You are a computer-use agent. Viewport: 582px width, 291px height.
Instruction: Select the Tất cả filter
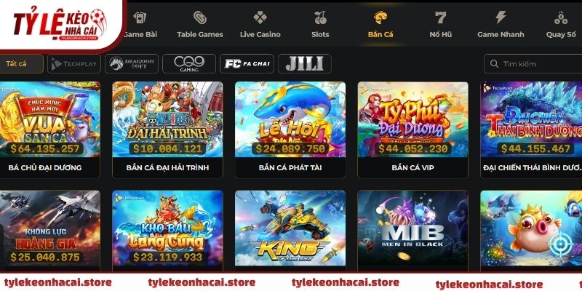coord(21,64)
